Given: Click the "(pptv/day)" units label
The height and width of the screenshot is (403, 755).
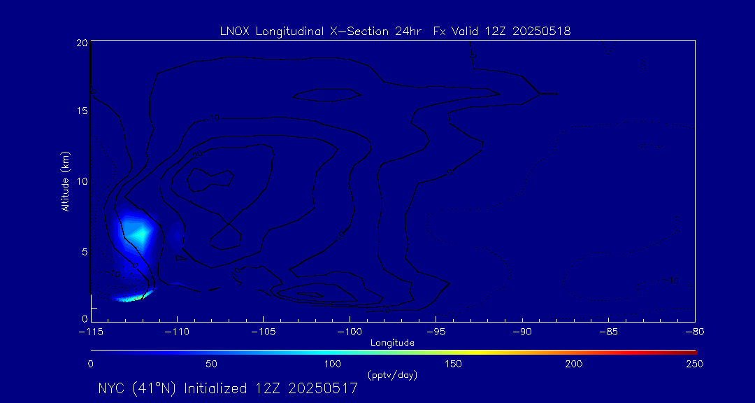Looking at the screenshot, I should (392, 376).
